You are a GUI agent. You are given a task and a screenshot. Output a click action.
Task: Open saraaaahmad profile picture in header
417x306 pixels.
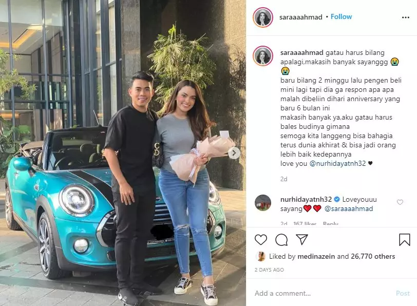[263, 17]
